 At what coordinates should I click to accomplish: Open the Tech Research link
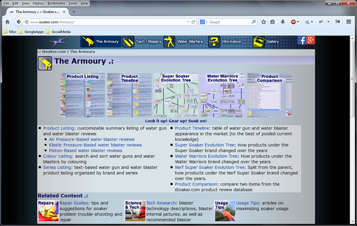pos(161,203)
